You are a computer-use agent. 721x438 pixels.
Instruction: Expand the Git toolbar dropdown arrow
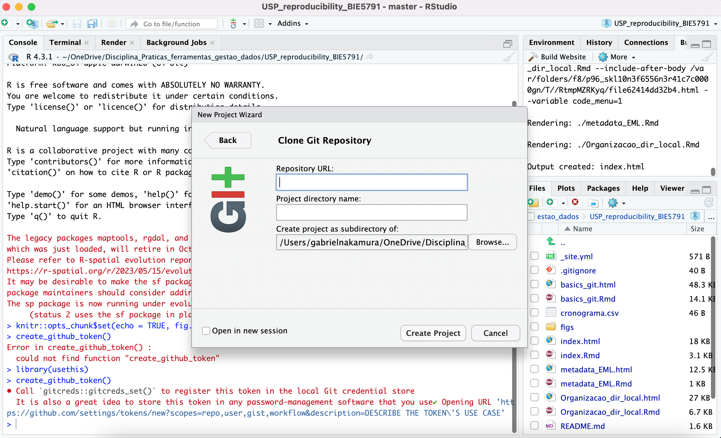[244, 24]
